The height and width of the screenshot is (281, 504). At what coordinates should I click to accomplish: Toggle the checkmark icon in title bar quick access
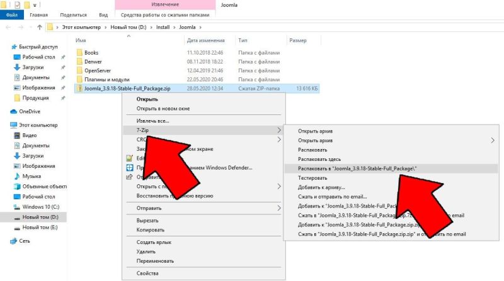point(18,5)
